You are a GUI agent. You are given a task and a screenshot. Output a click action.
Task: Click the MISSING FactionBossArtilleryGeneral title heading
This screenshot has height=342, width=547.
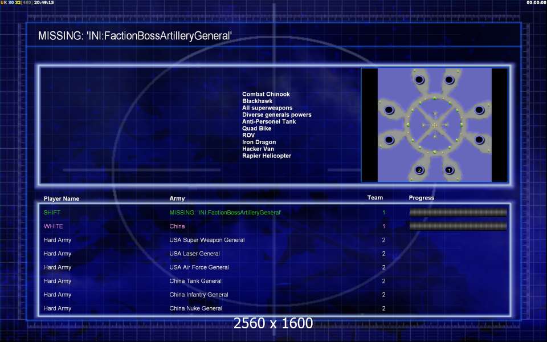[x=135, y=35]
